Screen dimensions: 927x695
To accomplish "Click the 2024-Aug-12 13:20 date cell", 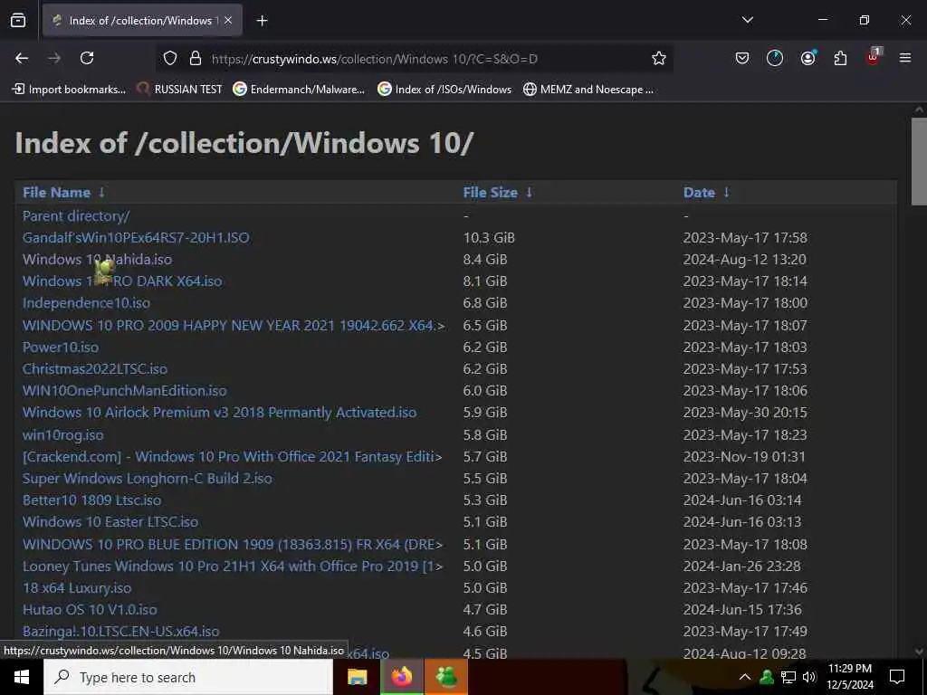I will [745, 260].
